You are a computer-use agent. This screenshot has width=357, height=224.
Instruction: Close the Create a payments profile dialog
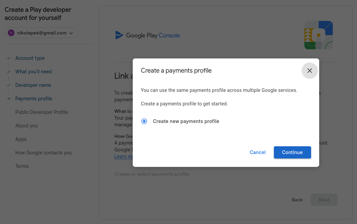coord(309,71)
